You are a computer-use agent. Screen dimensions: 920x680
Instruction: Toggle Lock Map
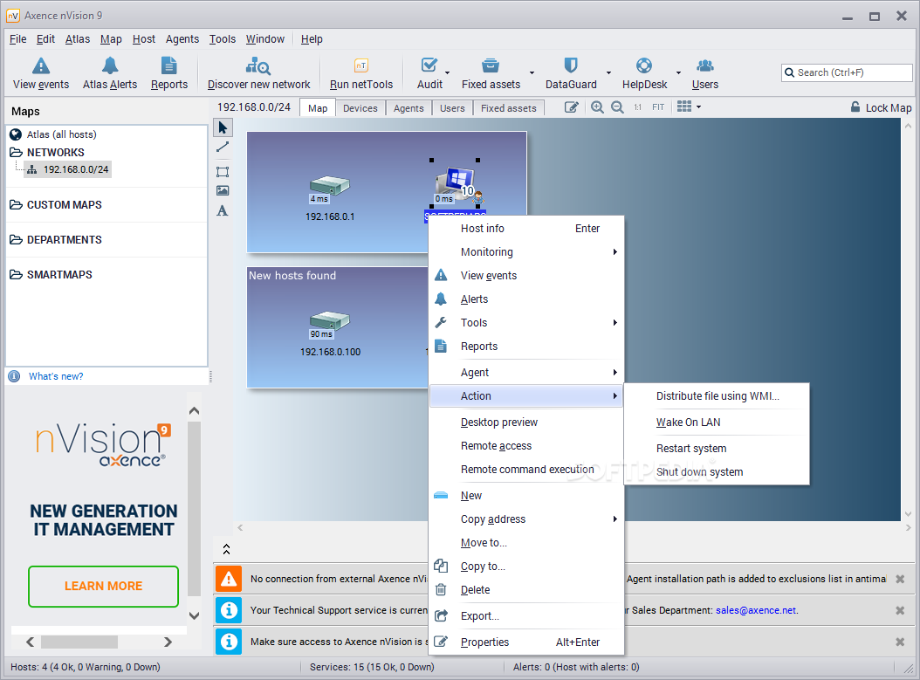pos(882,108)
